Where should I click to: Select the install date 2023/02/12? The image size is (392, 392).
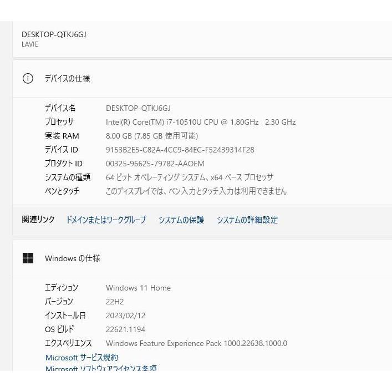click(x=125, y=315)
